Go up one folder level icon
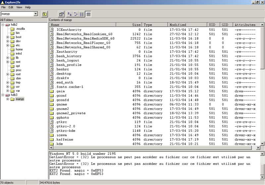The height and width of the screenshot is (185, 265). pyautogui.click(x=45, y=14)
